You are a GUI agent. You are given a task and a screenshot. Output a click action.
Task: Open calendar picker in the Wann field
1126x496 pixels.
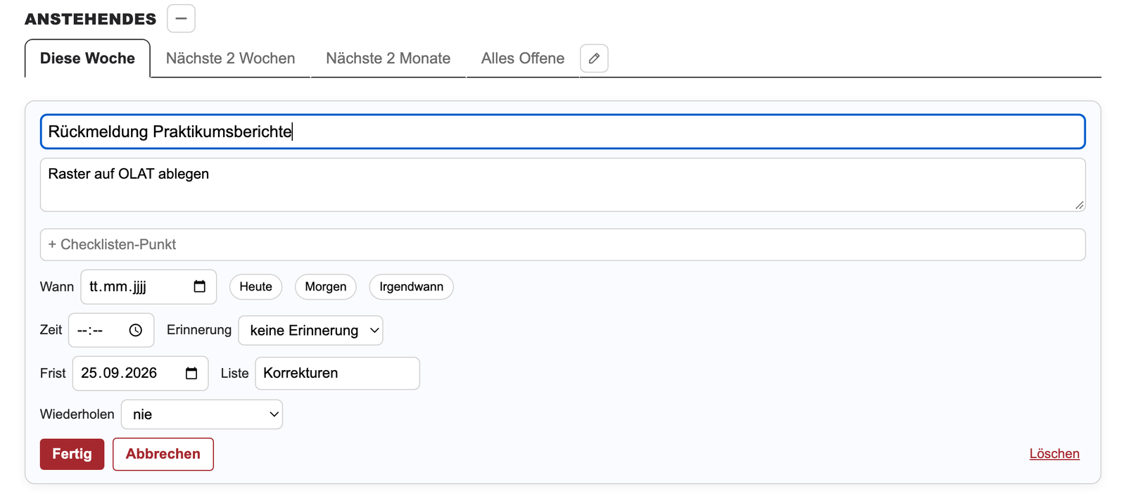click(x=200, y=286)
